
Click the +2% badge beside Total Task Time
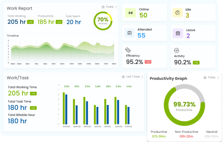click(x=33, y=108)
